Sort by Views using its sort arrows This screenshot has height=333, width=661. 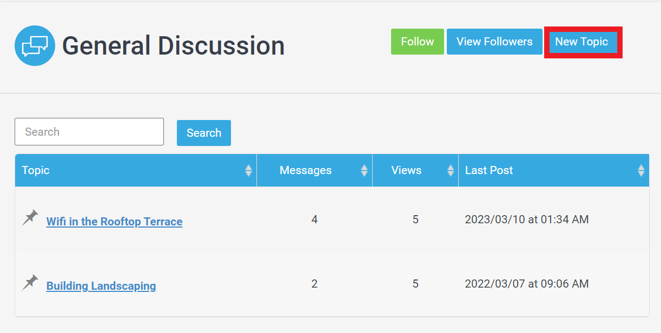(x=451, y=170)
